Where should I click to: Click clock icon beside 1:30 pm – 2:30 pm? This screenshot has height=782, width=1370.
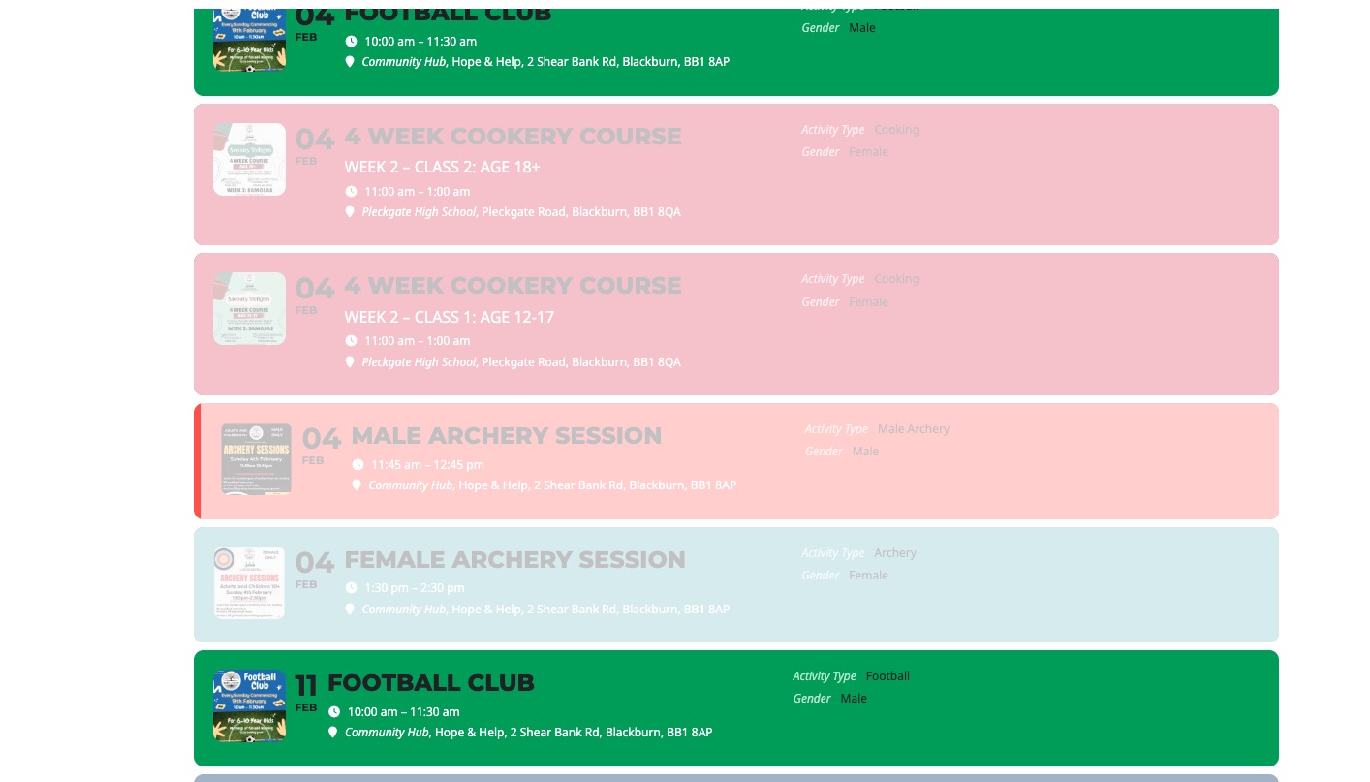pos(351,588)
